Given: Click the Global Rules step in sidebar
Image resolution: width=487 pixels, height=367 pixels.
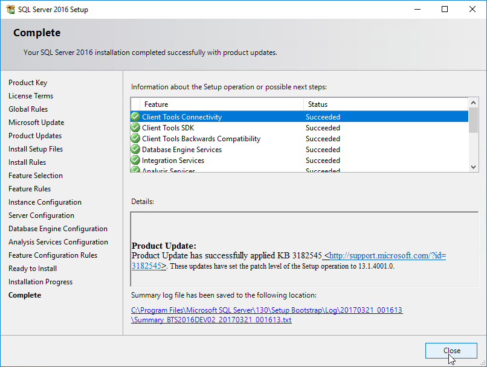Looking at the screenshot, I should [x=28, y=109].
